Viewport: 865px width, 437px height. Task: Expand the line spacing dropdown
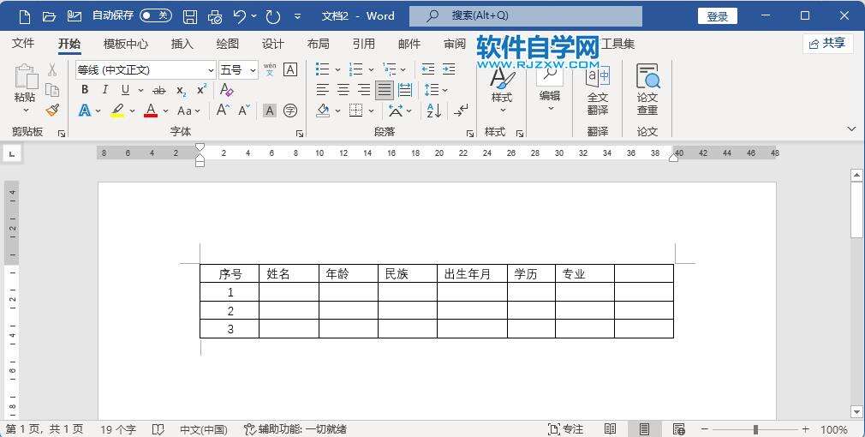444,90
